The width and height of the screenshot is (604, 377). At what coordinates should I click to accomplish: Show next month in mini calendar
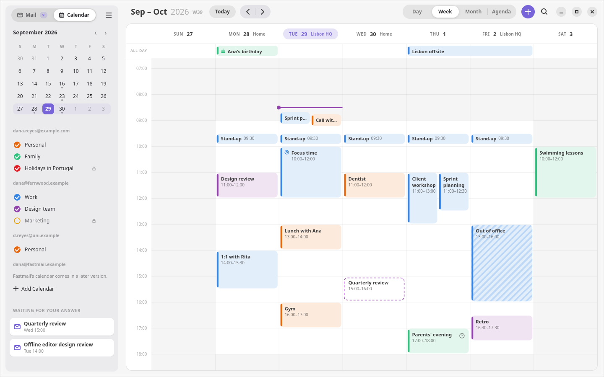[106, 33]
